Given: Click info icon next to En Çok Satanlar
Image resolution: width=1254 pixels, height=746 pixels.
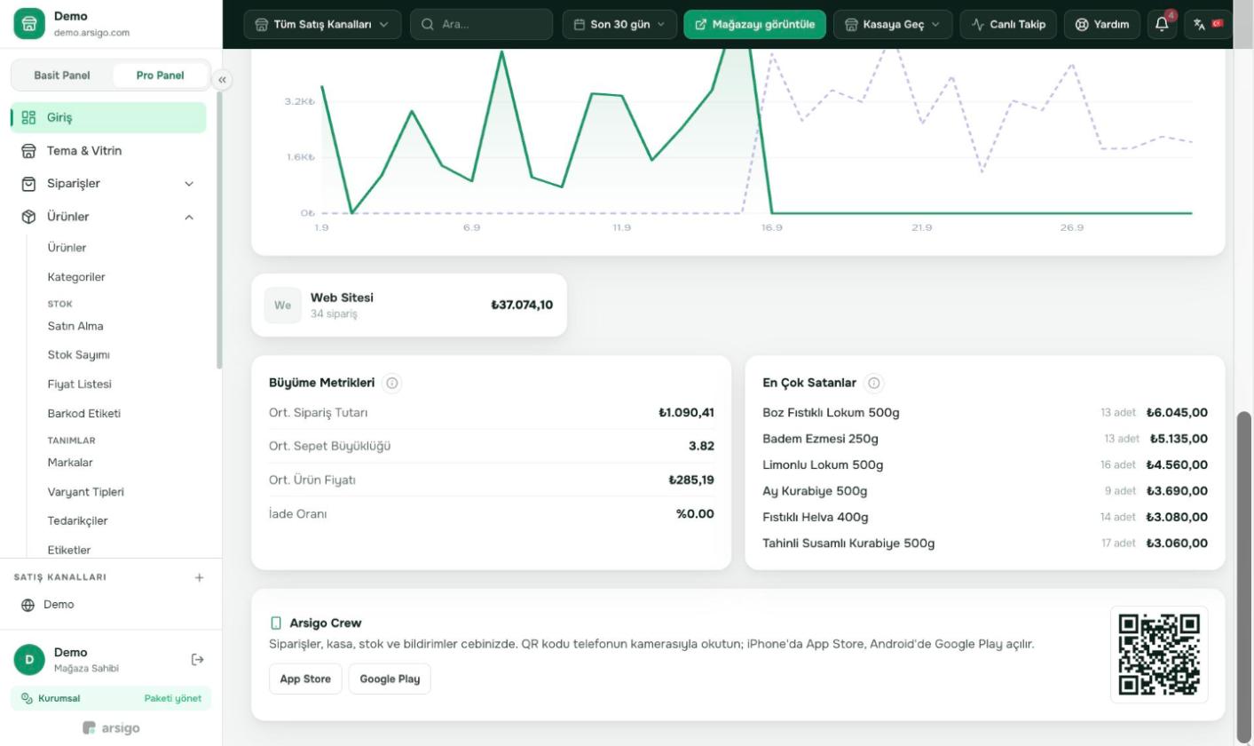Looking at the screenshot, I should 874,383.
